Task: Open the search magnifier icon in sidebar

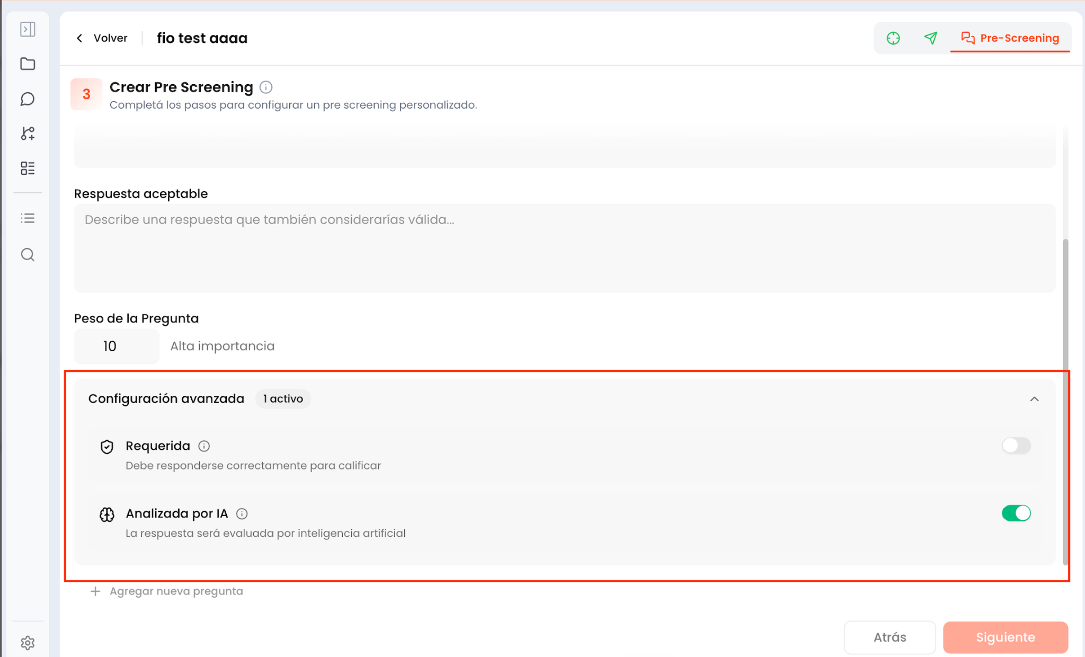Action: point(28,255)
